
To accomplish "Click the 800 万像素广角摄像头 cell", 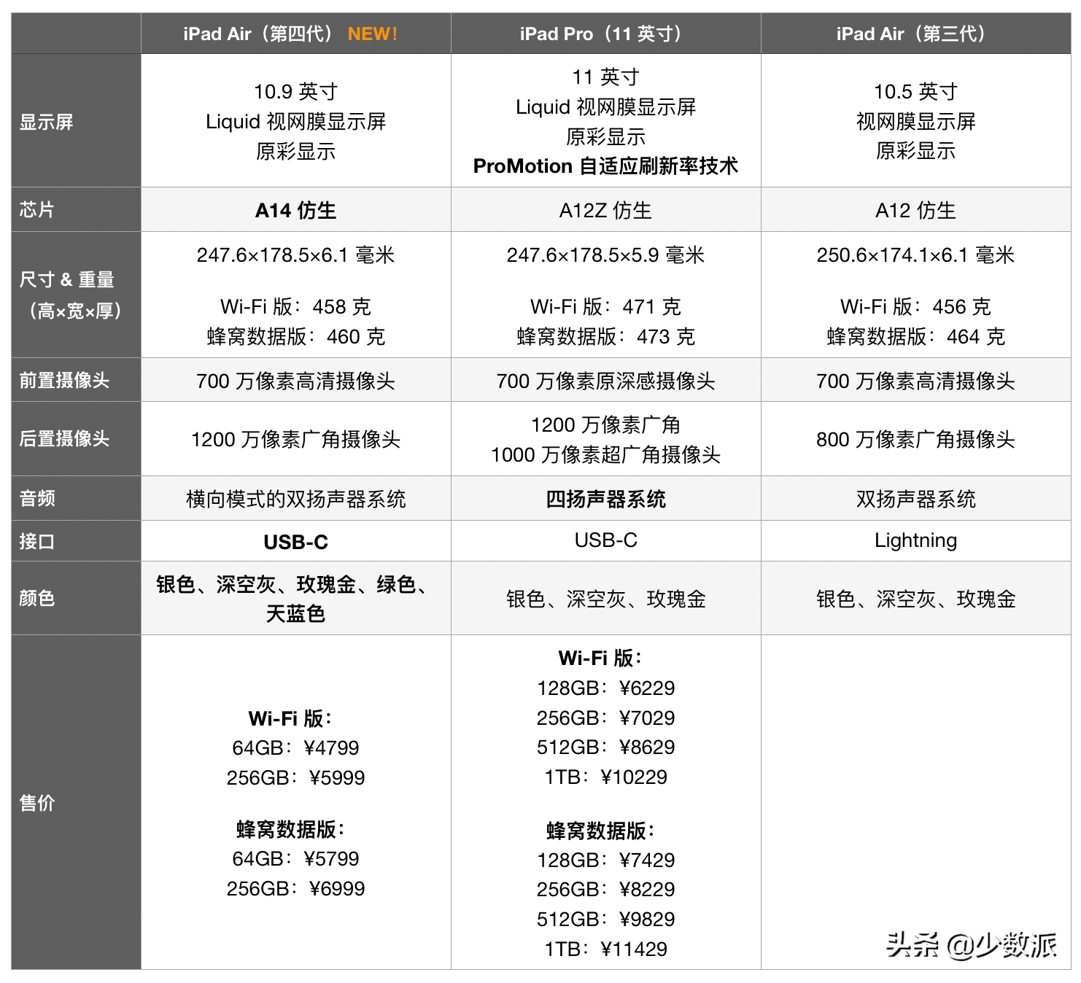I will tap(915, 440).
